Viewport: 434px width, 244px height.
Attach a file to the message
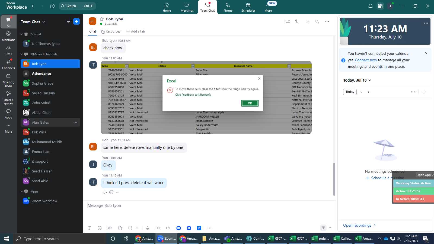(x=120, y=228)
